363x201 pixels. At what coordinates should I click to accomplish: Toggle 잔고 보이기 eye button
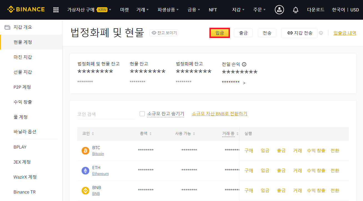(x=164, y=33)
